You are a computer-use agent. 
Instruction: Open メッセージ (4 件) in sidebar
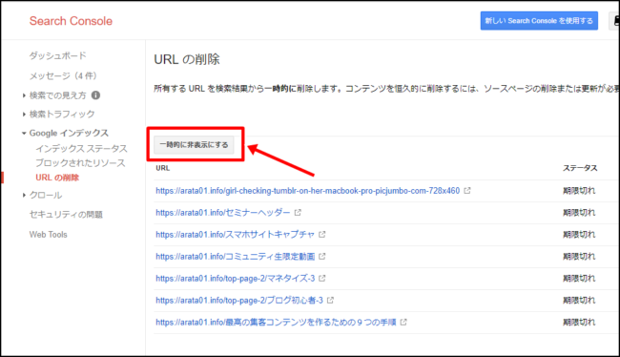click(x=63, y=75)
